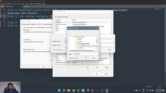The height and width of the screenshot is (93, 166).
Task: Open the System Properties taskbar icon
Action: click(x=107, y=90)
